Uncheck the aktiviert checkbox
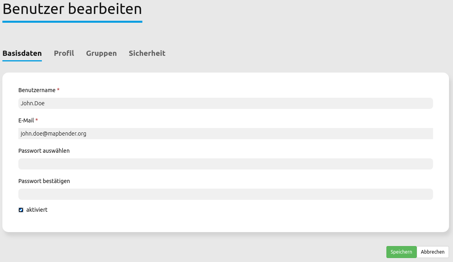This screenshot has width=453, height=262. 21,210
